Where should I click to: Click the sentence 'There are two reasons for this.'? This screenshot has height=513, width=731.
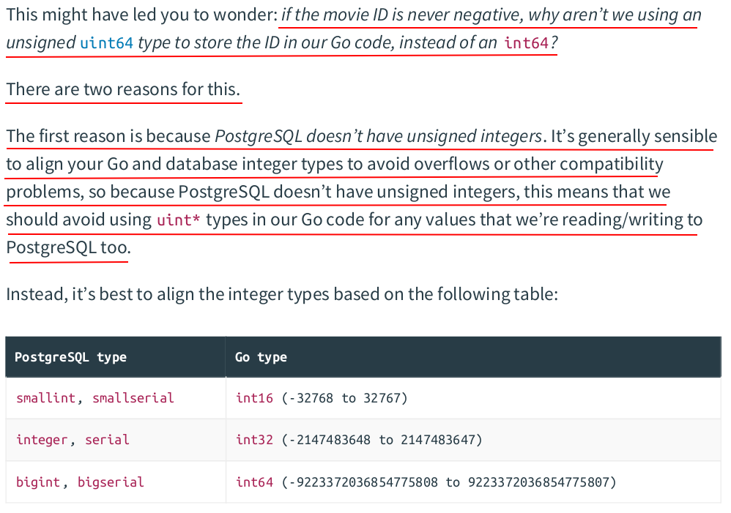click(x=123, y=89)
